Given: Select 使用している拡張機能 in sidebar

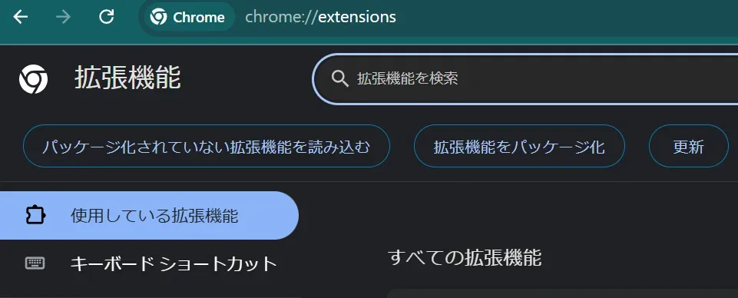Looking at the screenshot, I should 149,216.
